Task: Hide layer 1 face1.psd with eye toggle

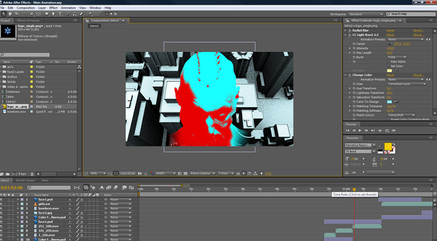Action: (x=2, y=199)
